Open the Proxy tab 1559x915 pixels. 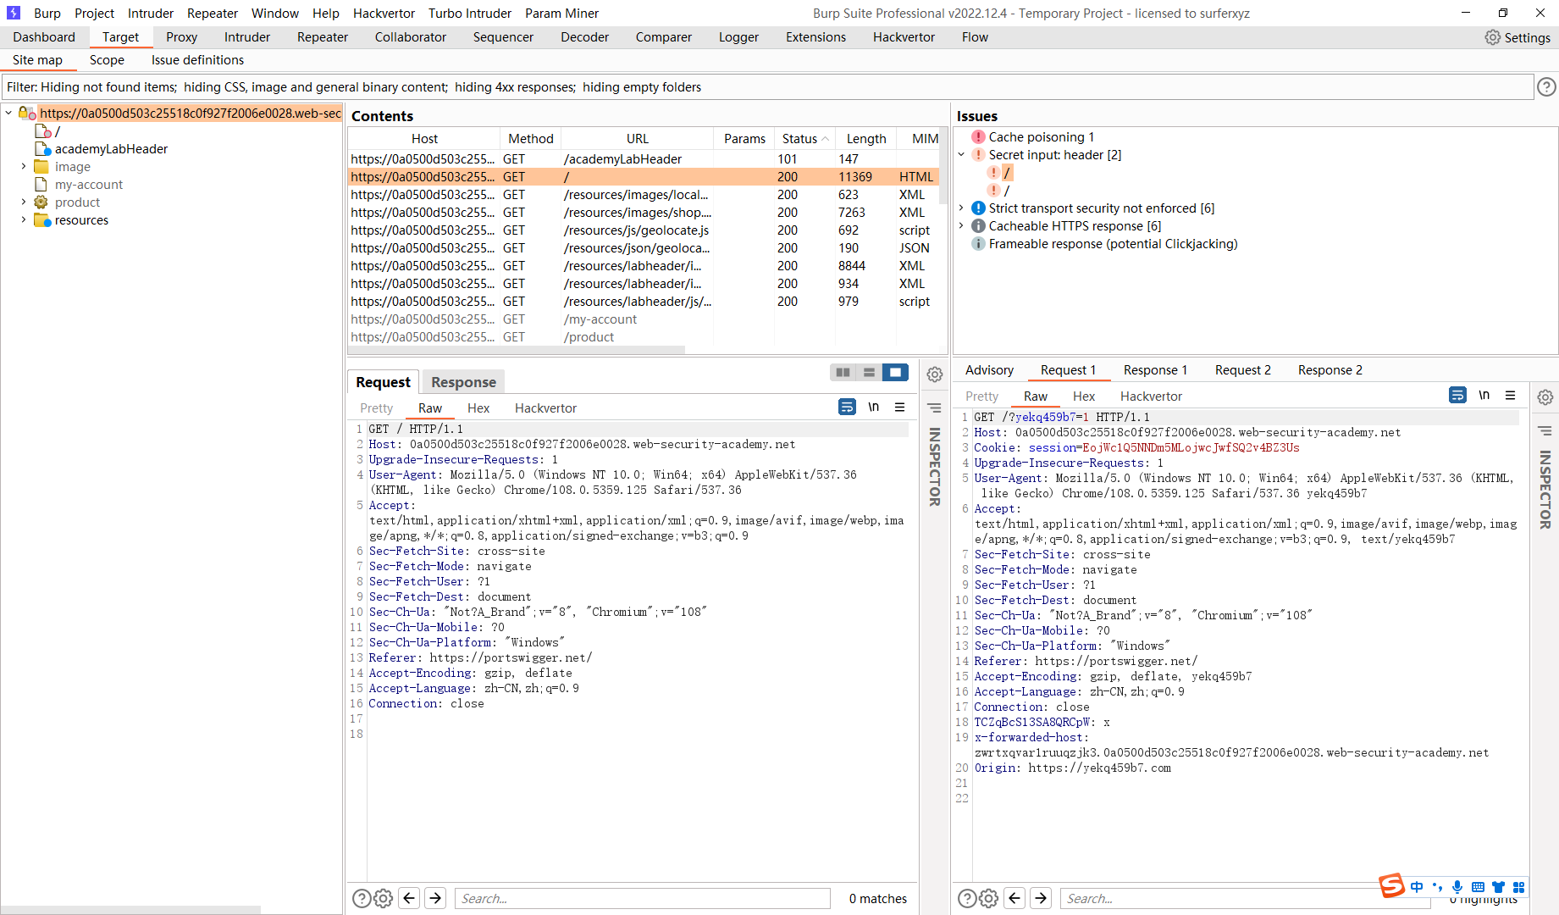point(181,37)
